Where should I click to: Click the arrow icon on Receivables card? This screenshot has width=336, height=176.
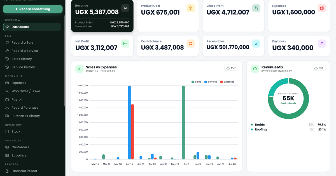256,44
